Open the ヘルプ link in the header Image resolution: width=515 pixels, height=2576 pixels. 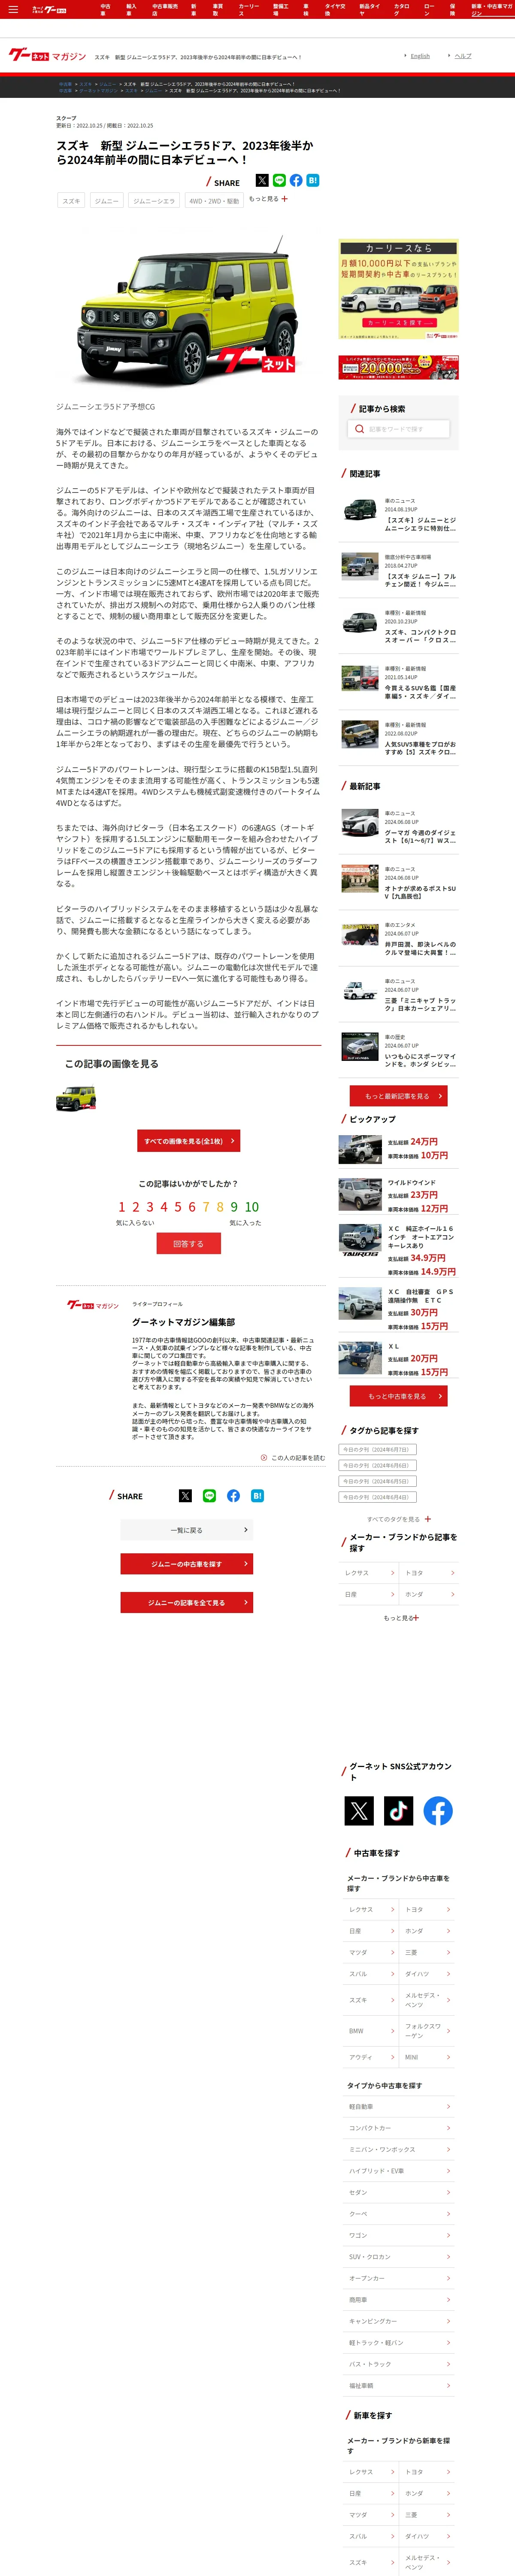463,56
